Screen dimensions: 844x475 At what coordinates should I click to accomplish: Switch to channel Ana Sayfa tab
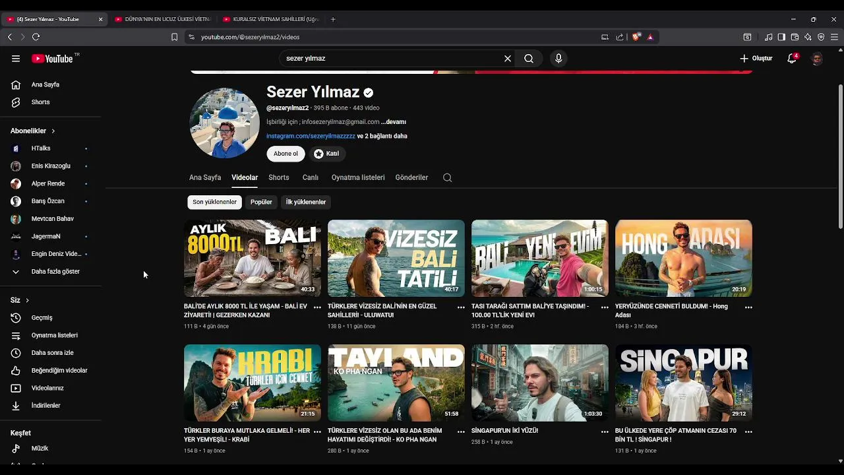(x=205, y=177)
